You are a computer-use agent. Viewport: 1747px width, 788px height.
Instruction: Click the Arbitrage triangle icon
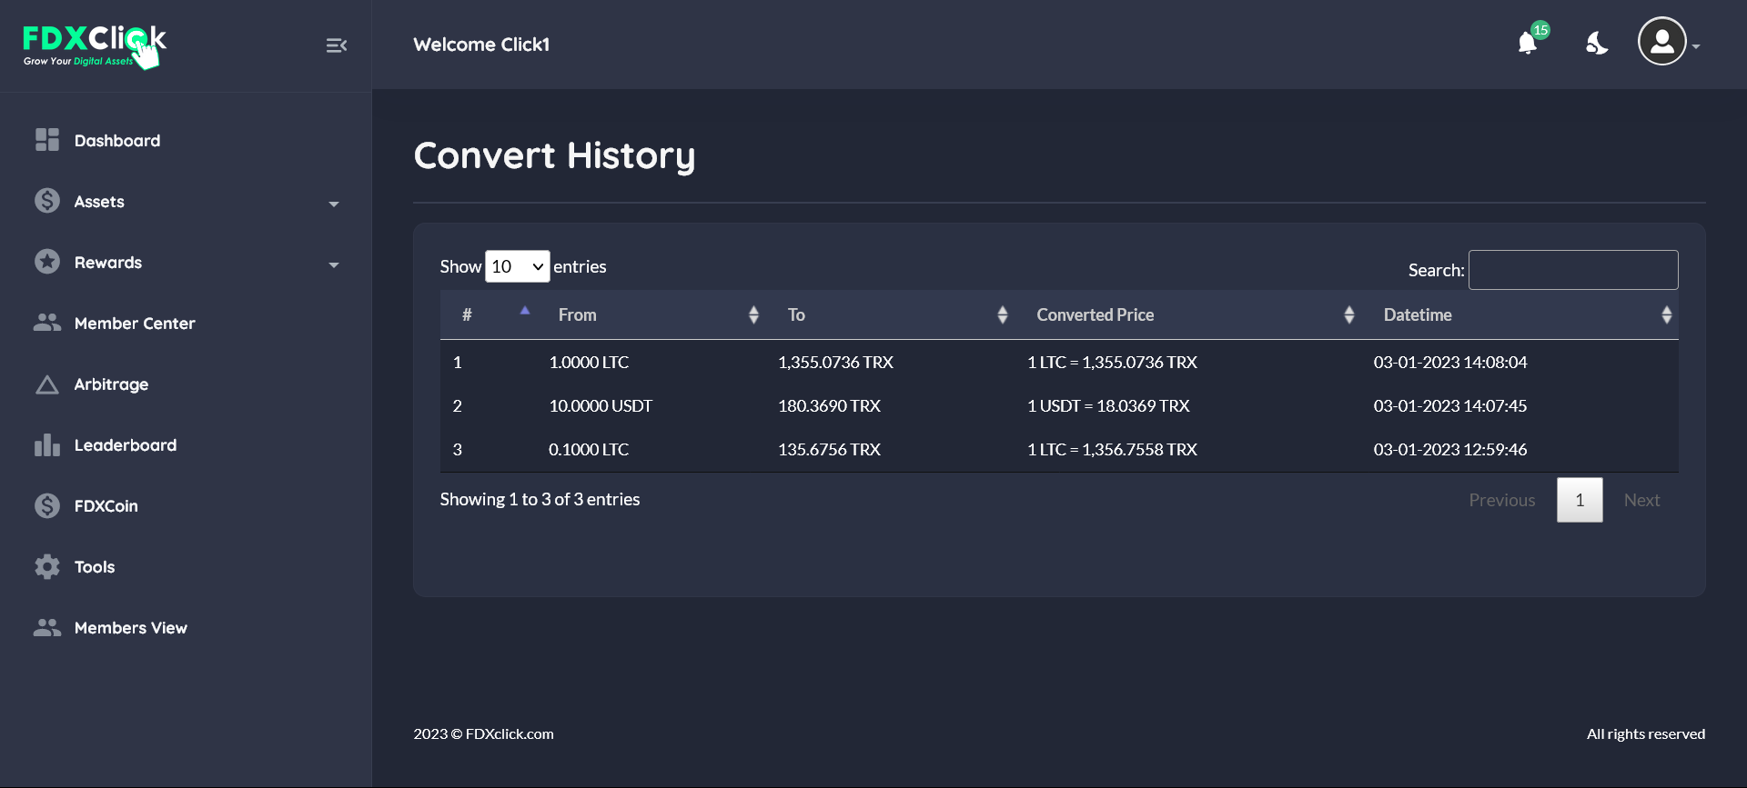(47, 384)
